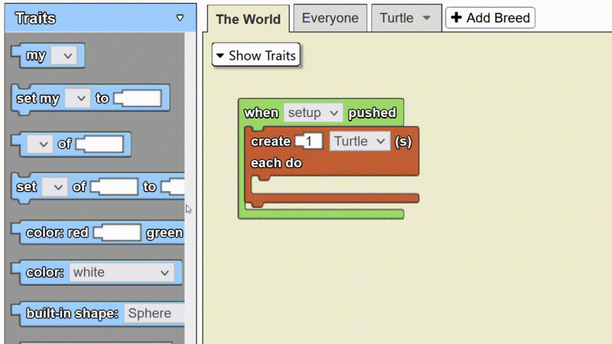Switch to the Everyone tab
Image resolution: width=612 pixels, height=344 pixels.
(330, 18)
